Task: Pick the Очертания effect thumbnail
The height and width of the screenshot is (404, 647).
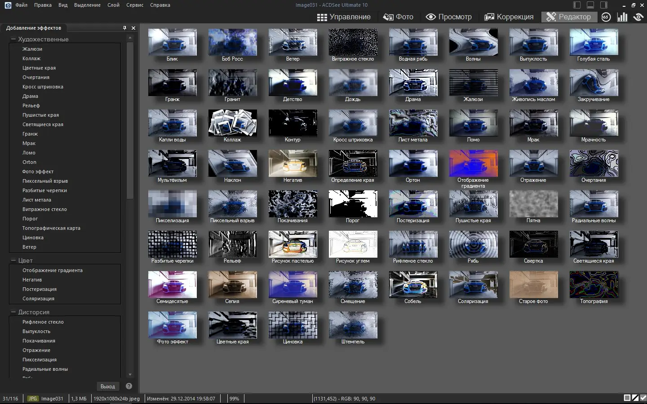Action: pos(594,163)
